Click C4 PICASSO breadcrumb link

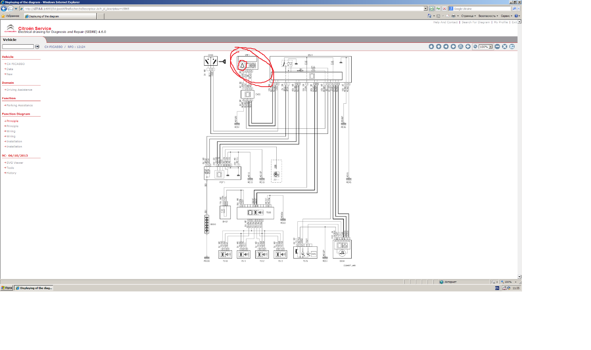[x=54, y=47]
